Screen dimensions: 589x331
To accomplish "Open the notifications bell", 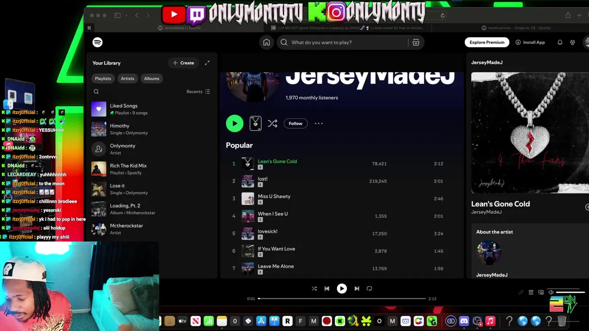I will point(560,42).
